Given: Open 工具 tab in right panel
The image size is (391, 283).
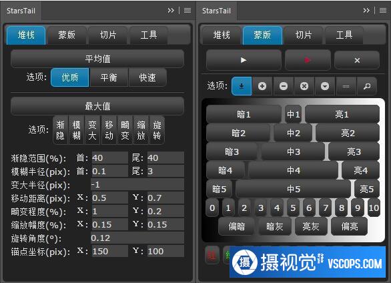Looking at the screenshot, I should click(344, 35).
